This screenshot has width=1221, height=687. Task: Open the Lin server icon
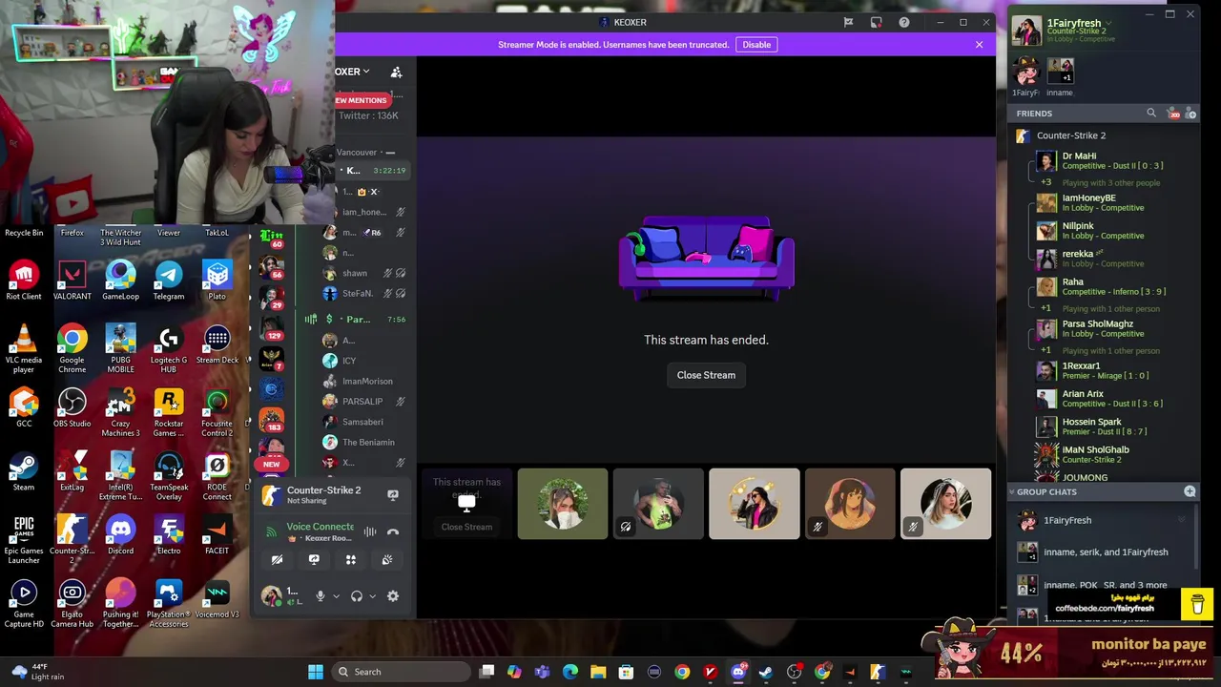coord(272,239)
